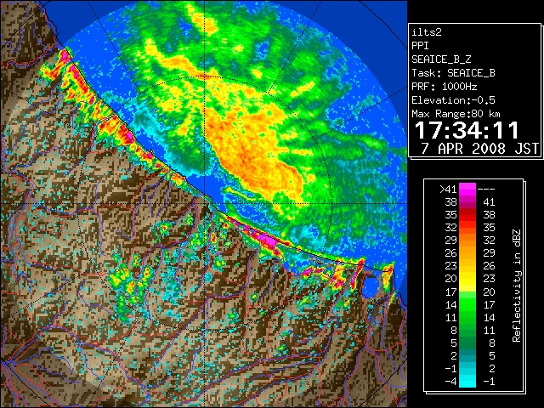Click the ">41" legend label

point(448,189)
